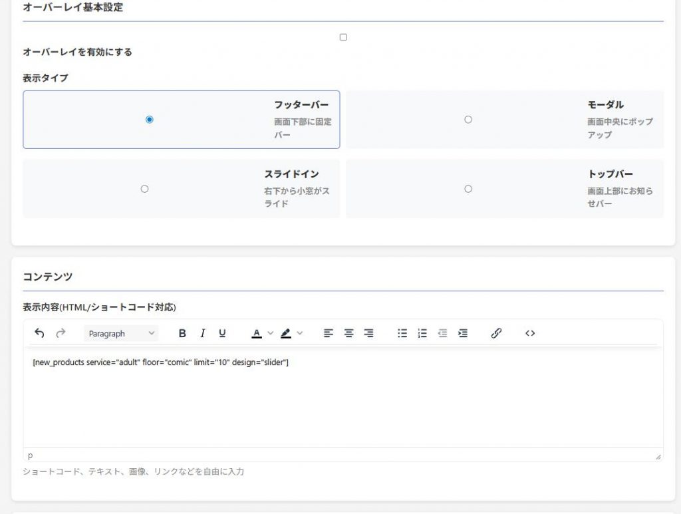This screenshot has width=681, height=514.
Task: Apply the text color swatch button
Action: pyautogui.click(x=257, y=333)
